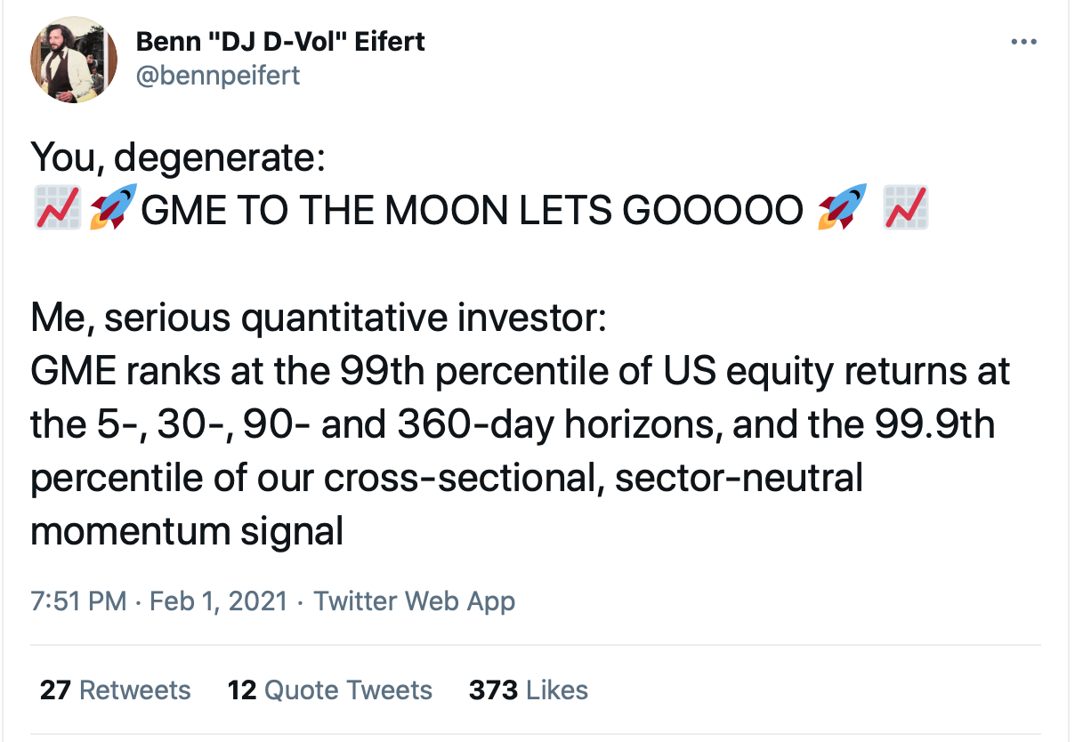Click the leftmost chart-increasing emoji

[x=57, y=208]
